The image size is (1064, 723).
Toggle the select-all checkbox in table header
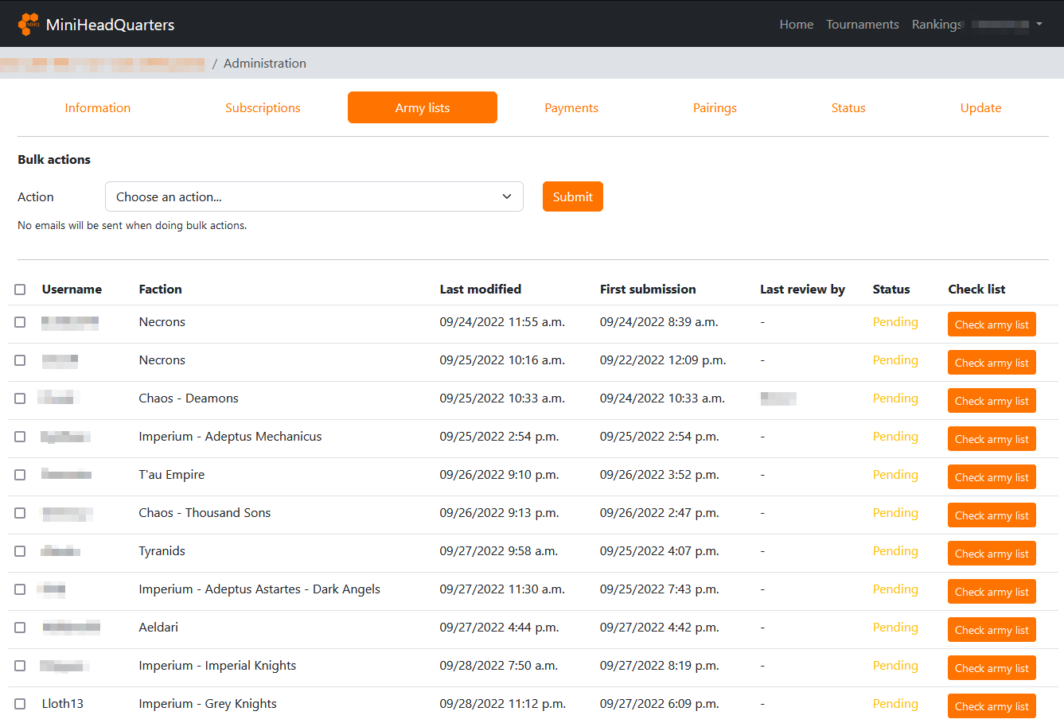point(20,290)
